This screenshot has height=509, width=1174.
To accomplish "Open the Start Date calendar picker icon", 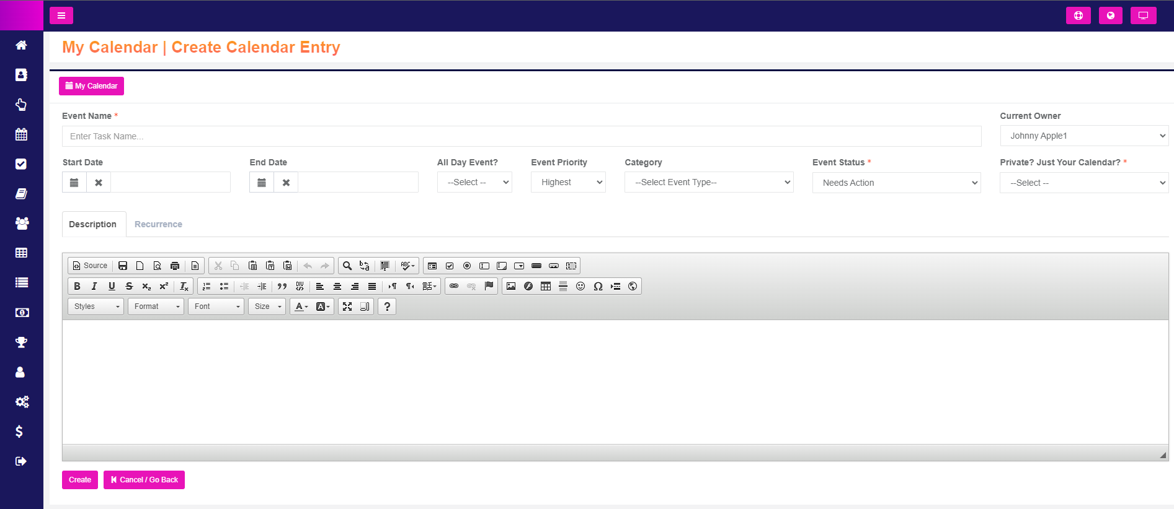I will [74, 183].
